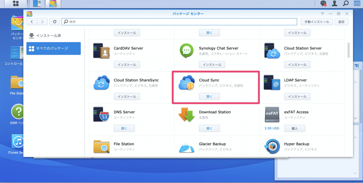
Task: Click the Download Station icon
Action: pos(186,115)
